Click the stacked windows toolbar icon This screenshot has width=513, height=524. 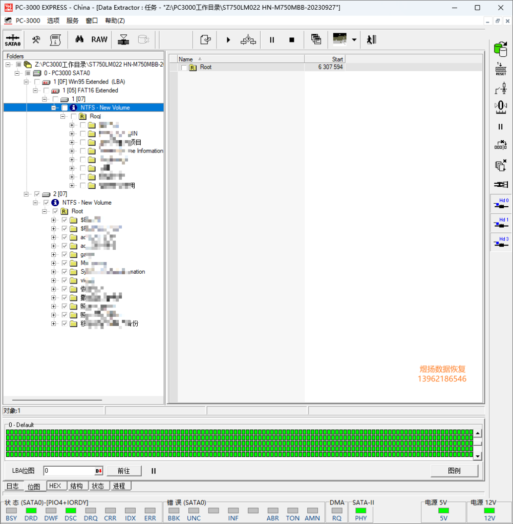(316, 39)
